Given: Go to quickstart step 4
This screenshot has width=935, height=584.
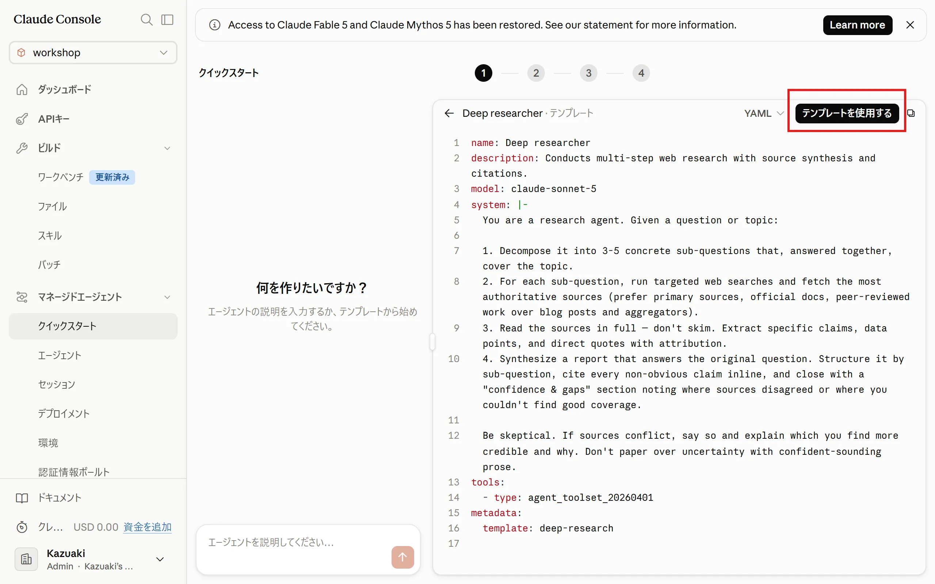Looking at the screenshot, I should (641, 73).
